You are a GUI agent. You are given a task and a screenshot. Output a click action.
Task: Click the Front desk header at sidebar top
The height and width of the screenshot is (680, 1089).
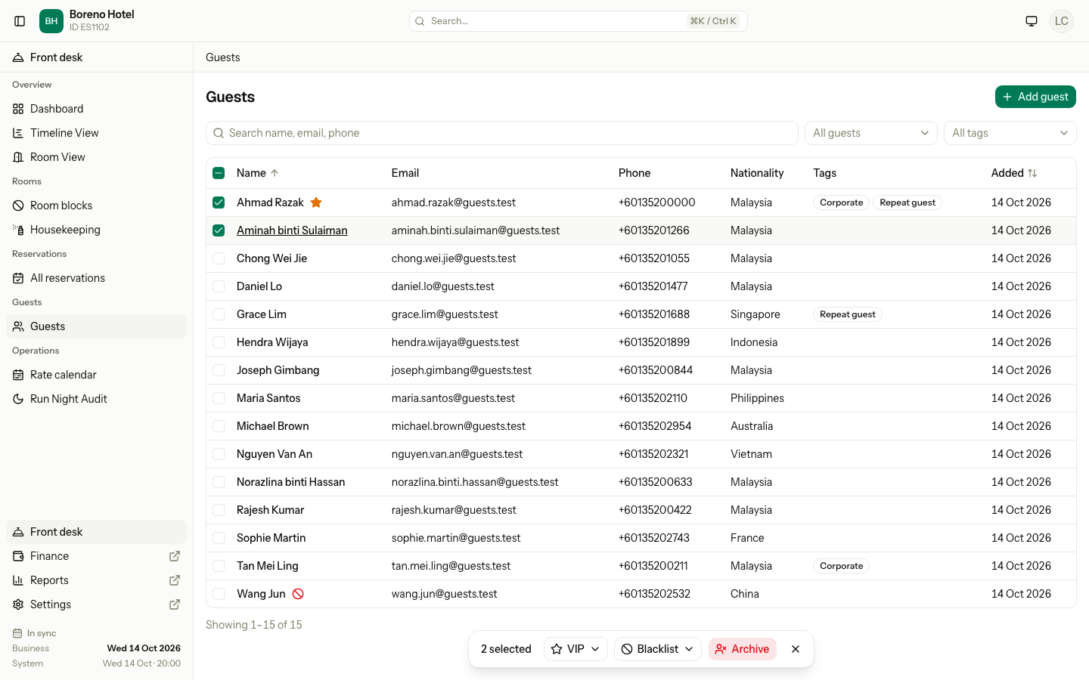[96, 57]
